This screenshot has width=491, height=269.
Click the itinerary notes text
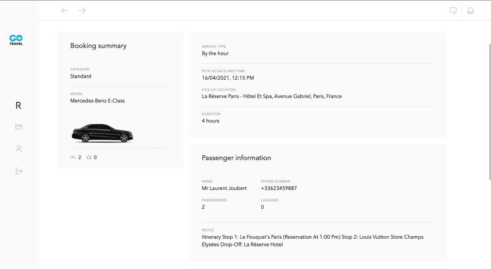coord(313,241)
